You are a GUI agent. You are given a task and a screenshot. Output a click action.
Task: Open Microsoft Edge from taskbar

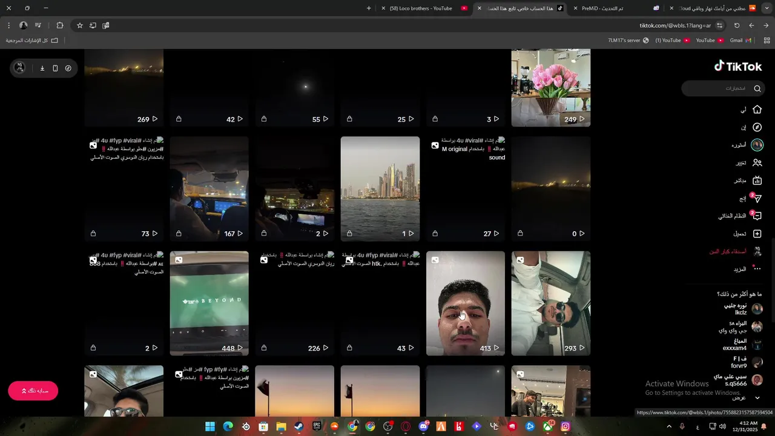(x=228, y=426)
